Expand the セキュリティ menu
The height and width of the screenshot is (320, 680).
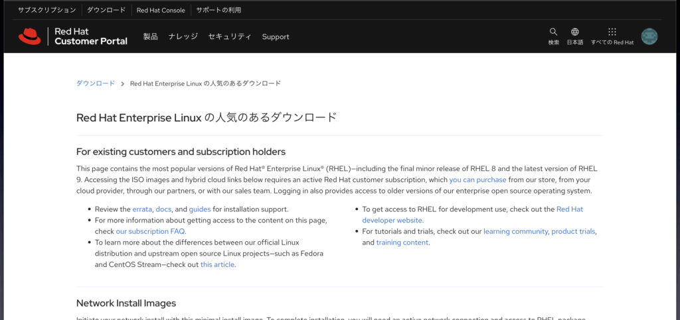coord(230,36)
